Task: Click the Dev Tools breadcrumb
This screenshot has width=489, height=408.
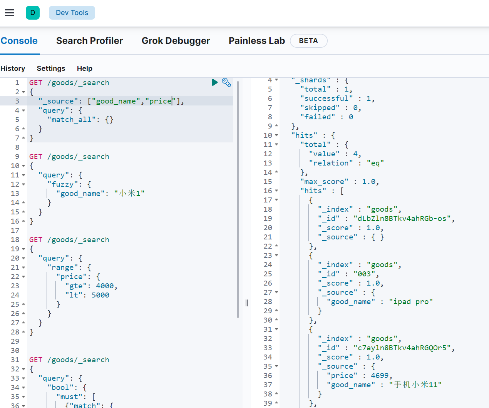Action: pos(72,13)
